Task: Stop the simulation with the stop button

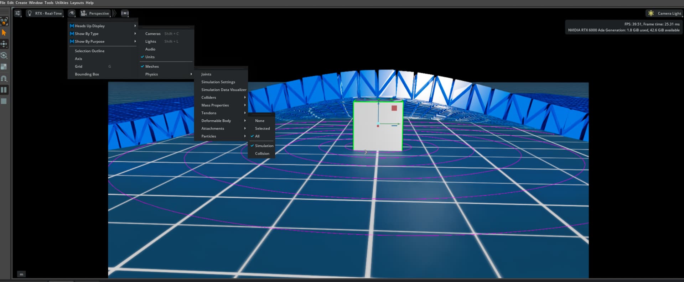Action: tap(4, 101)
